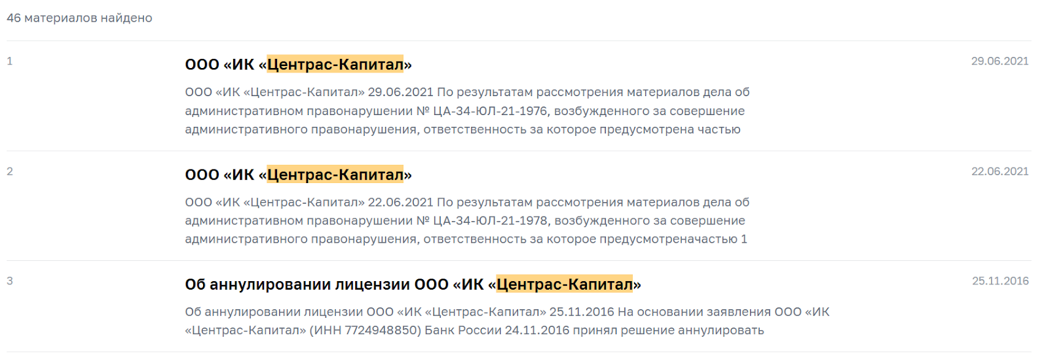Click the 29.06.2021 date label at right
The height and width of the screenshot is (357, 1048).
pos(1000,61)
